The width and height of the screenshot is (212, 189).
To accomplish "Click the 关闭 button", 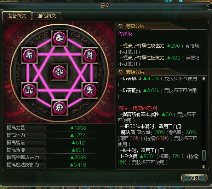I will coord(194,178).
